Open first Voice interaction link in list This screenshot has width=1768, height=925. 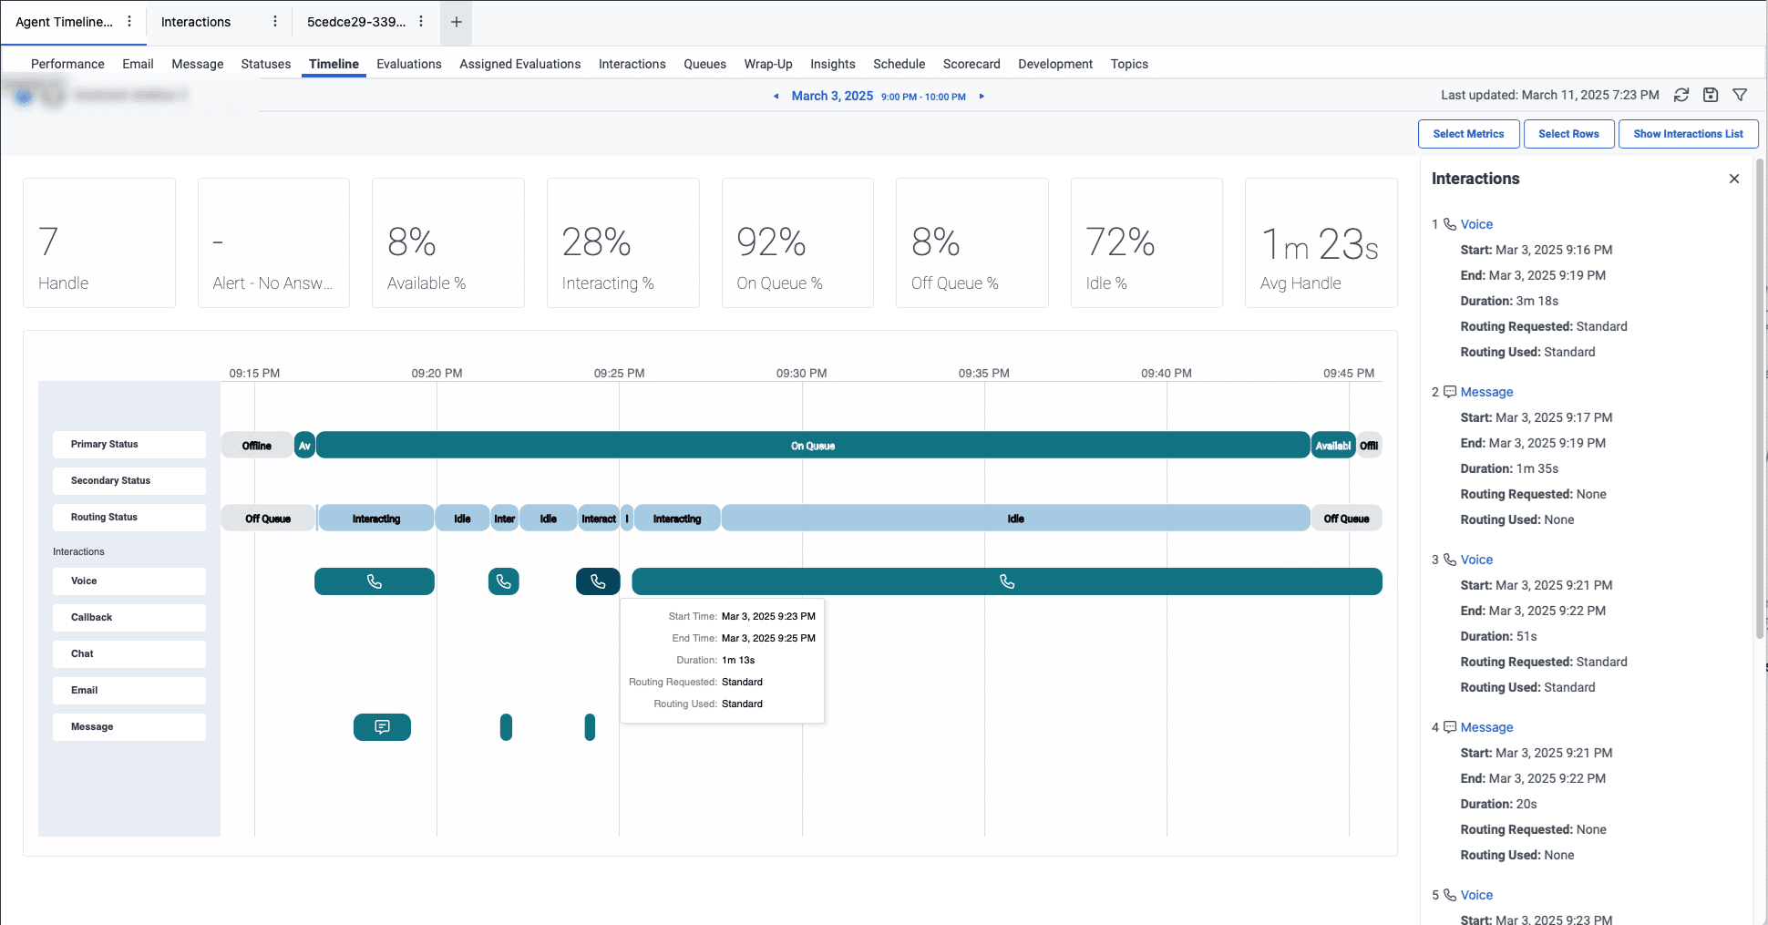[1476, 224]
